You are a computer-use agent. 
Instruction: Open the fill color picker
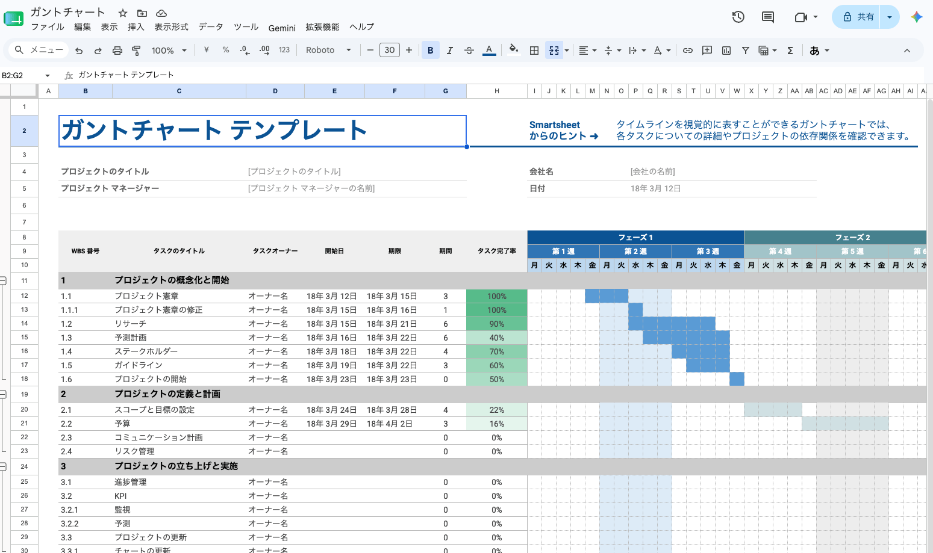[513, 50]
